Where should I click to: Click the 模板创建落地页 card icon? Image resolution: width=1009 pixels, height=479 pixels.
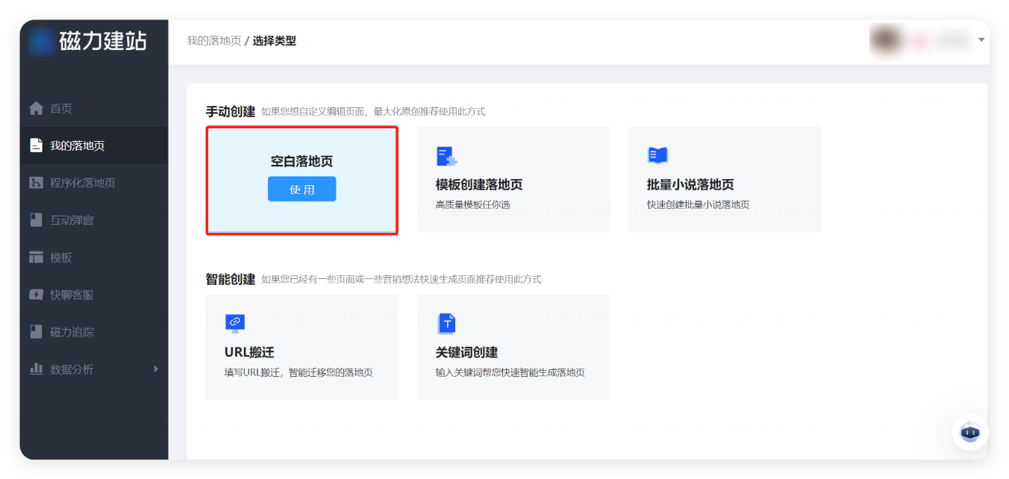tap(445, 155)
